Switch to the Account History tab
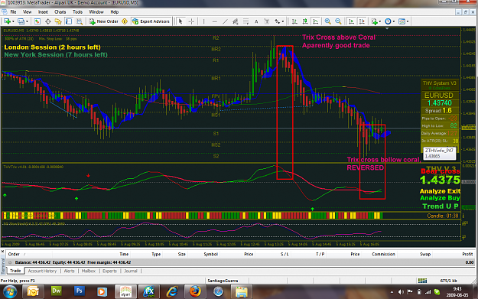Image resolution: width=478 pixels, height=299 pixels. click(x=42, y=271)
